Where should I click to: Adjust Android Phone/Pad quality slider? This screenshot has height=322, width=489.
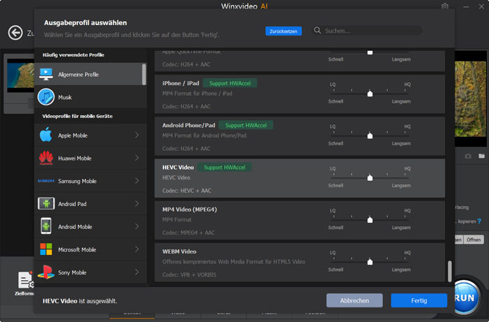coord(370,136)
